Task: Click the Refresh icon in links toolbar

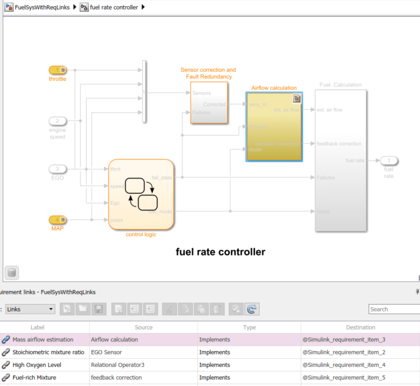Action: coord(252,309)
